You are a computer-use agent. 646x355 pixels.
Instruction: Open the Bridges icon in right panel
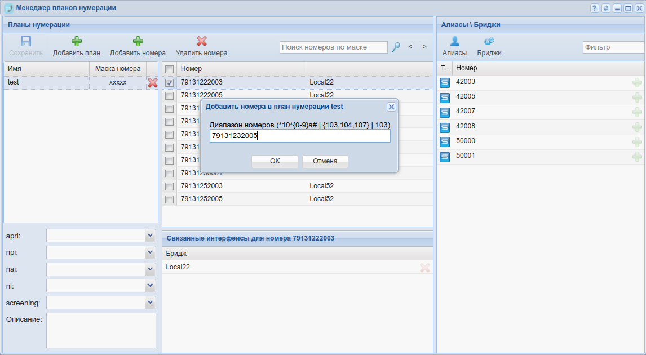pos(489,41)
